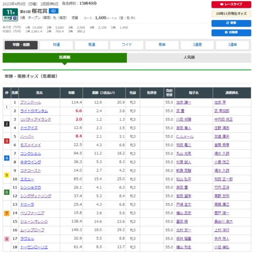The image size is (253, 254).
Task: Click the black frame number 2 badge
Action: point(7,124)
